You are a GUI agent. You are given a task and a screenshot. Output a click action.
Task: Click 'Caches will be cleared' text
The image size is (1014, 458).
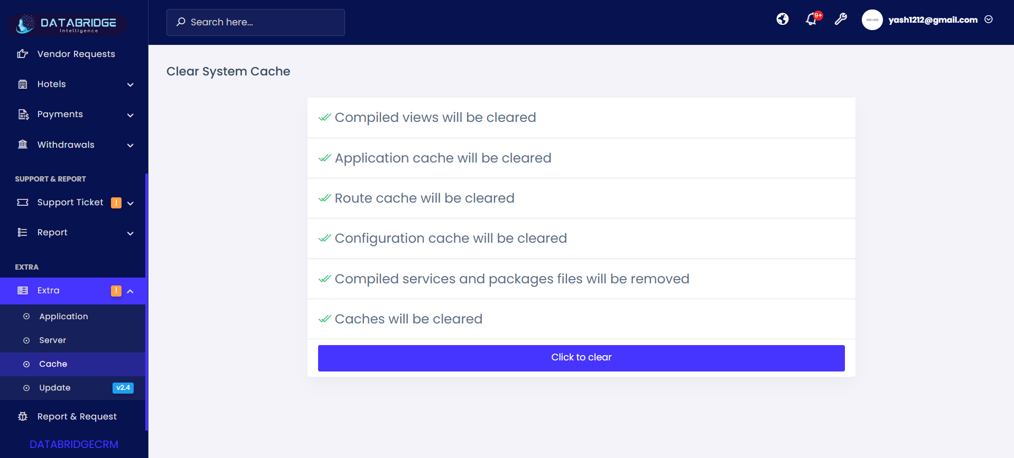[408, 319]
